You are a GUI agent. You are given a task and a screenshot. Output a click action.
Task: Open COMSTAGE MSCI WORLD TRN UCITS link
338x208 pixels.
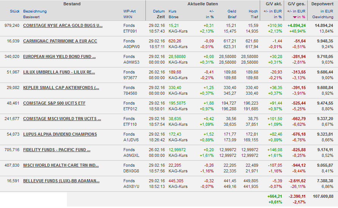pyautogui.click(x=62, y=119)
